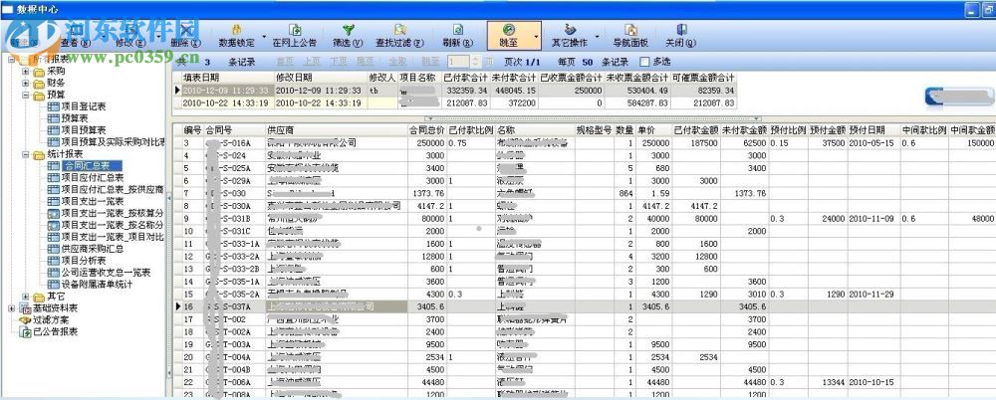Expand the 财务 folder

click(x=26, y=83)
